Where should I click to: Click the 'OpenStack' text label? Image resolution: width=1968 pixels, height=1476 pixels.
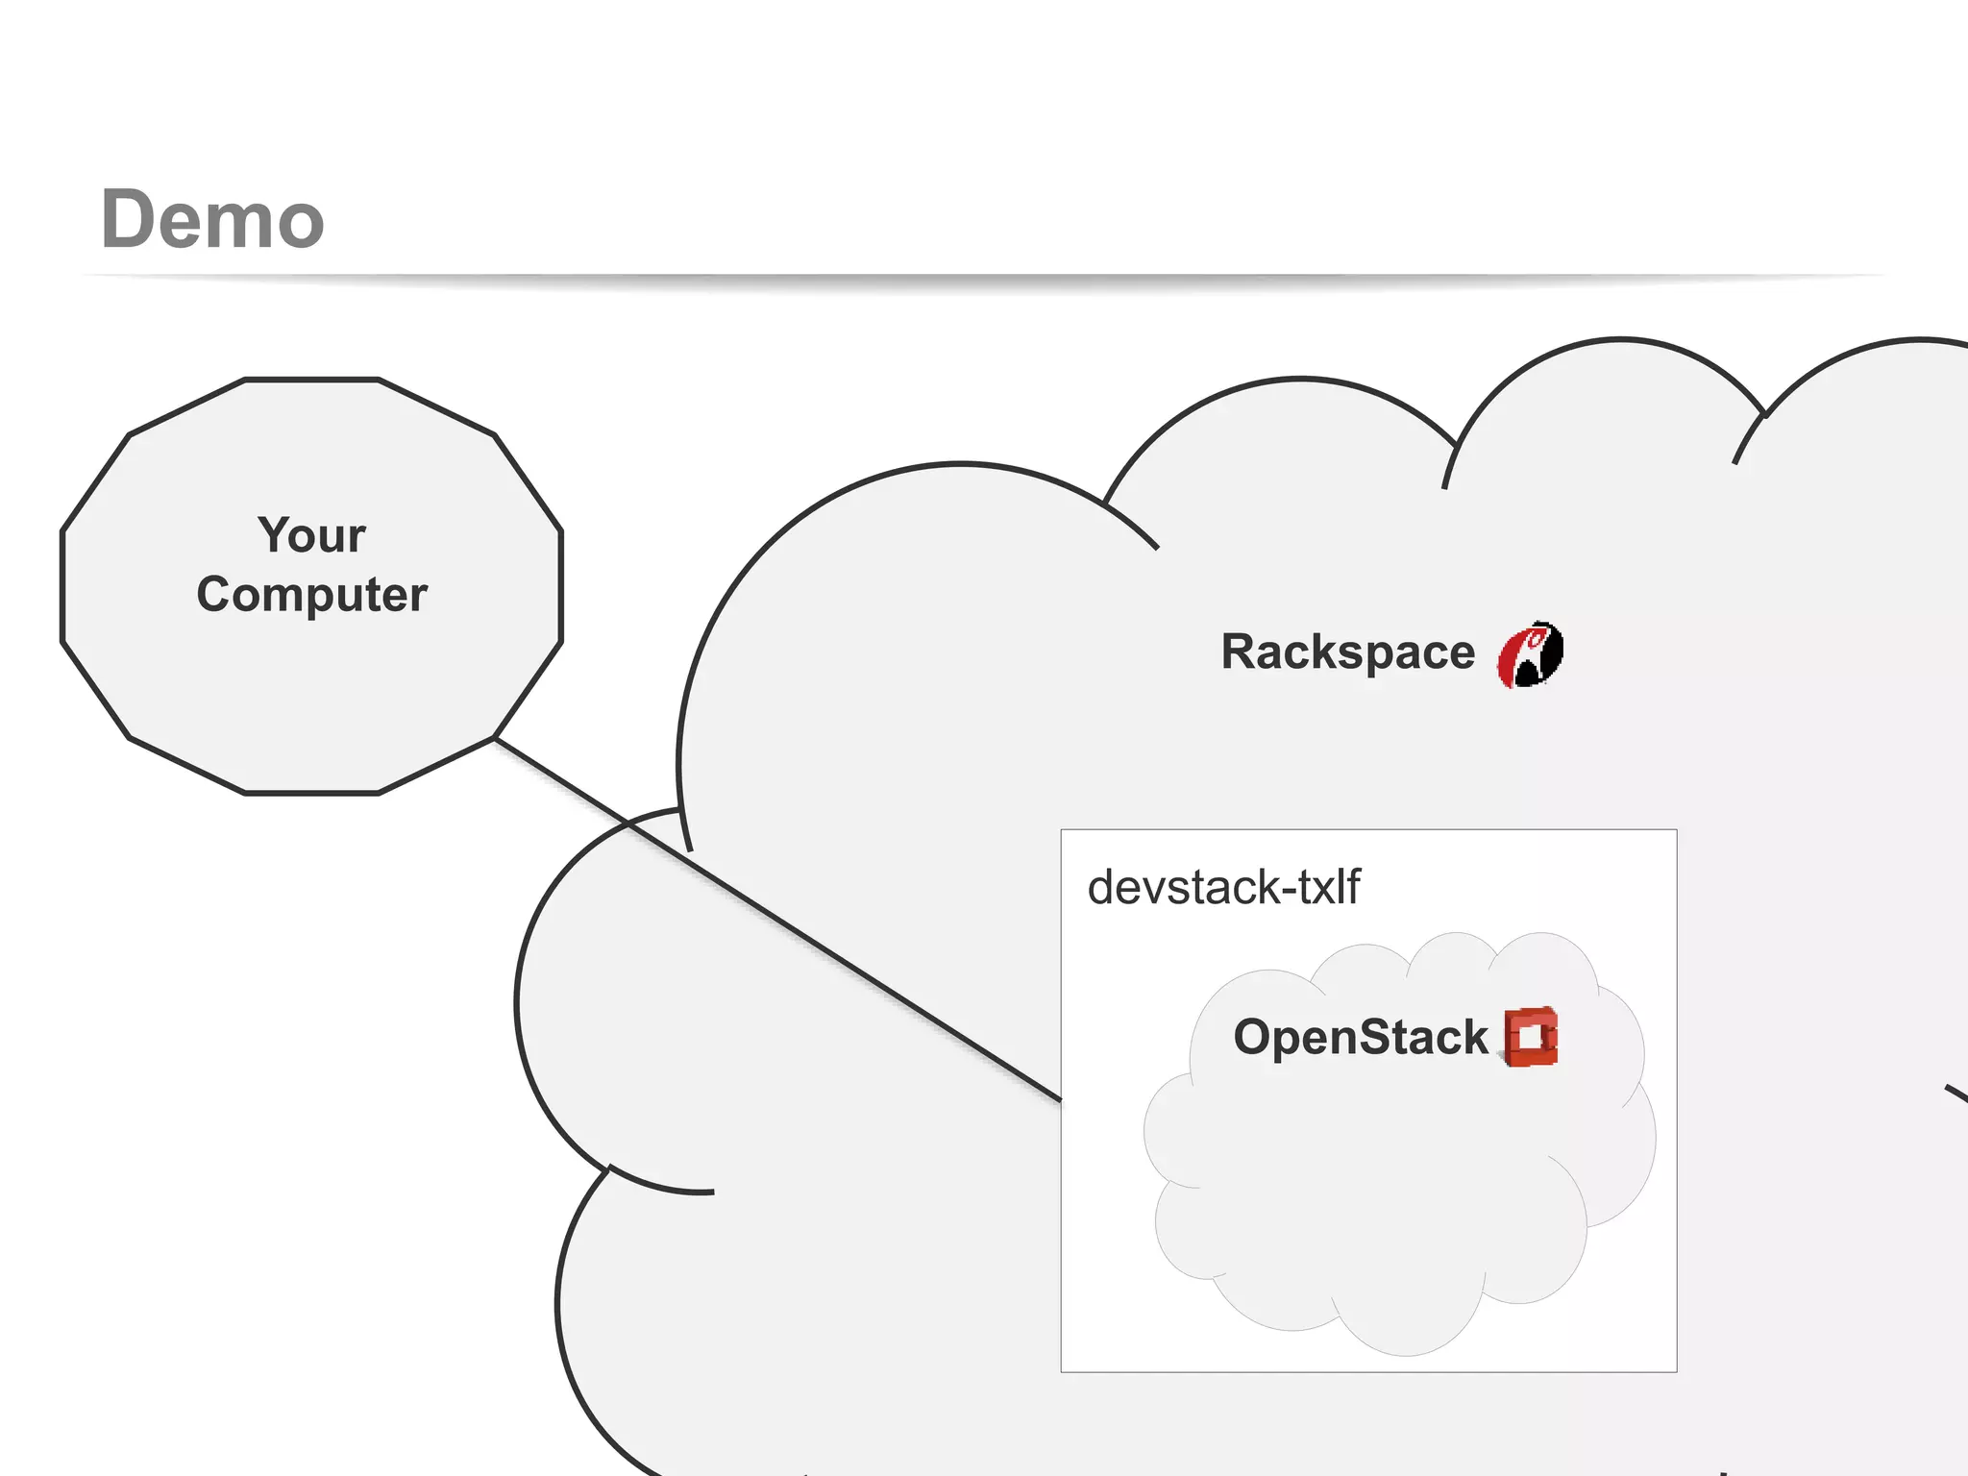[x=1360, y=1039]
